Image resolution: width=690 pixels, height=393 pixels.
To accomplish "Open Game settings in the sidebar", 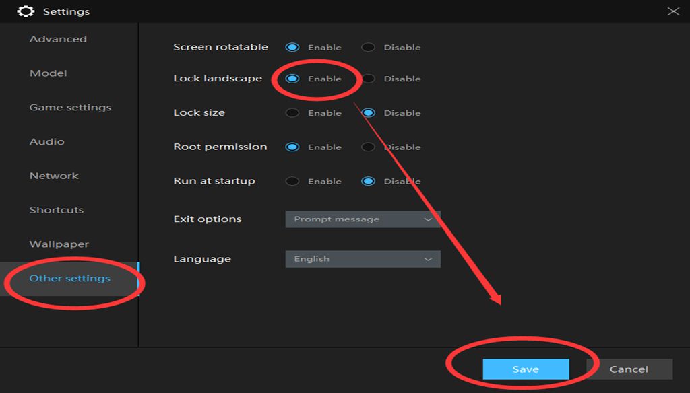I will [x=70, y=108].
